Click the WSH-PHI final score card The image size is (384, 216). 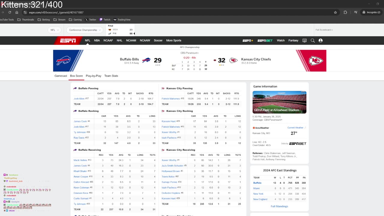click(x=121, y=30)
